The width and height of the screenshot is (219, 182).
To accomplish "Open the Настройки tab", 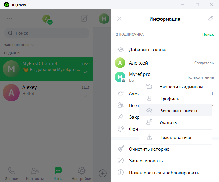I will click(x=81, y=174).
